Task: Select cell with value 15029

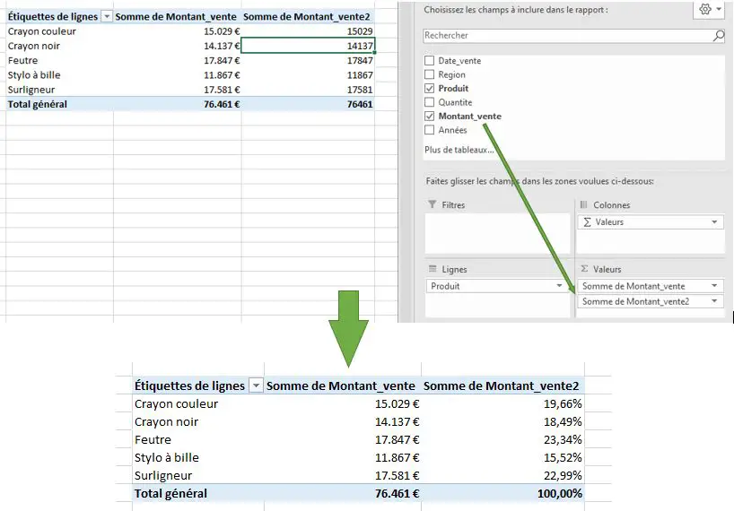Action: coord(308,31)
